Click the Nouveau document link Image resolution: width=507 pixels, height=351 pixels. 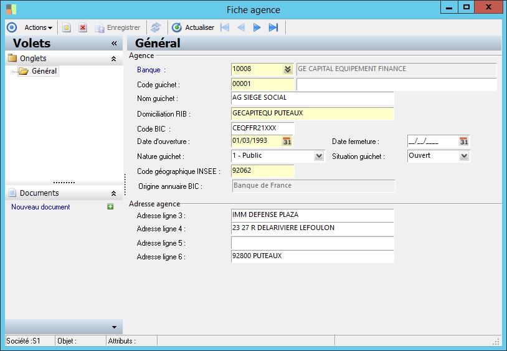[40, 207]
